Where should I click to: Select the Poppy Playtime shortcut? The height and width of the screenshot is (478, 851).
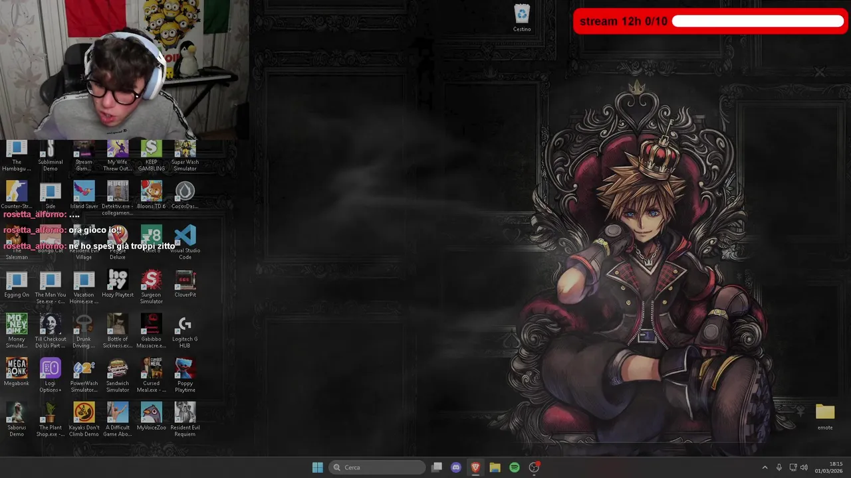pos(185,376)
